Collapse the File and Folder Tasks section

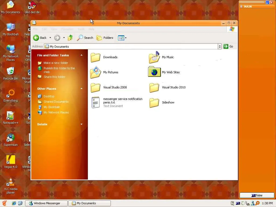point(81,55)
